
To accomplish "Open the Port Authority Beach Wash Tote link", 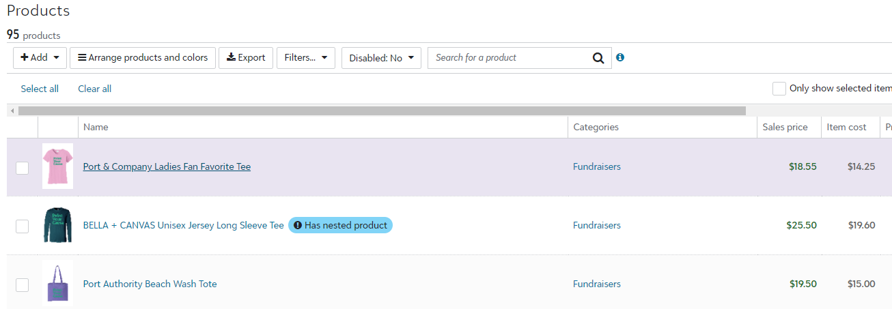I will click(150, 284).
